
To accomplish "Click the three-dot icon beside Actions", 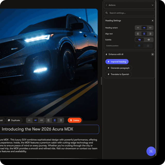I will pyautogui.click(x=106, y=5).
